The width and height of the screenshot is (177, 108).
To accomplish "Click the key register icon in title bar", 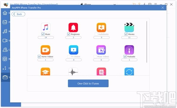I will [139, 4].
